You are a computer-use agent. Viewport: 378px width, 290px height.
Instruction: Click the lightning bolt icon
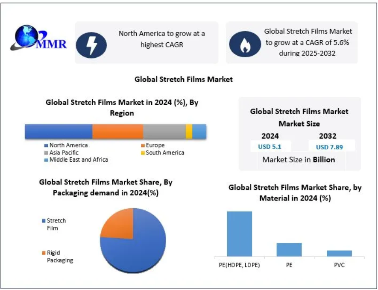coord(92,44)
